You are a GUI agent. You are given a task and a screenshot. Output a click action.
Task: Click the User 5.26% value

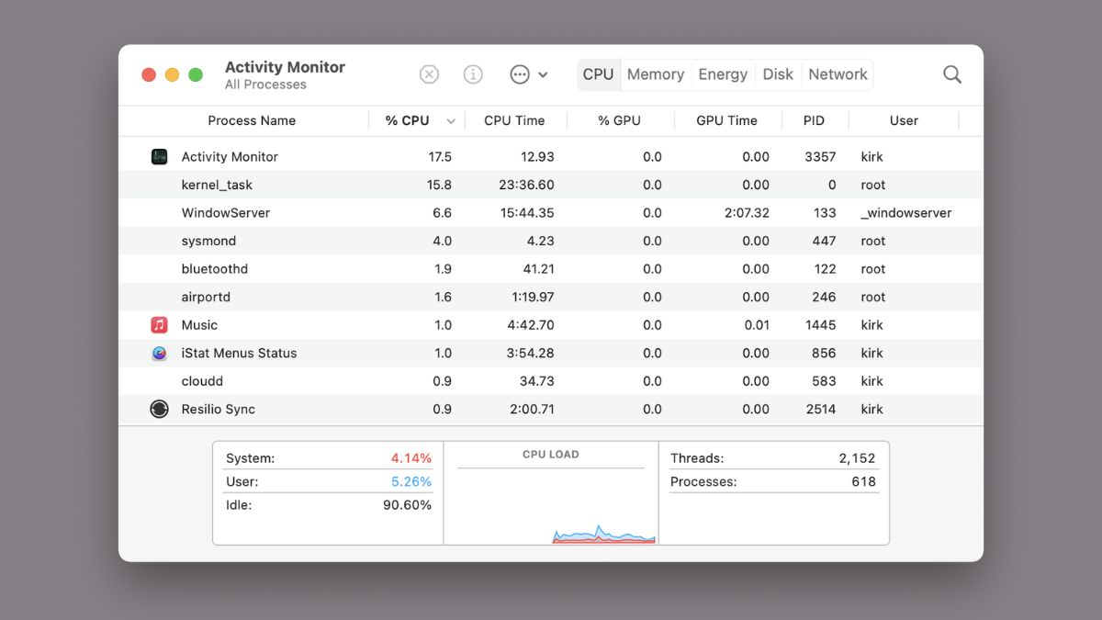(410, 481)
